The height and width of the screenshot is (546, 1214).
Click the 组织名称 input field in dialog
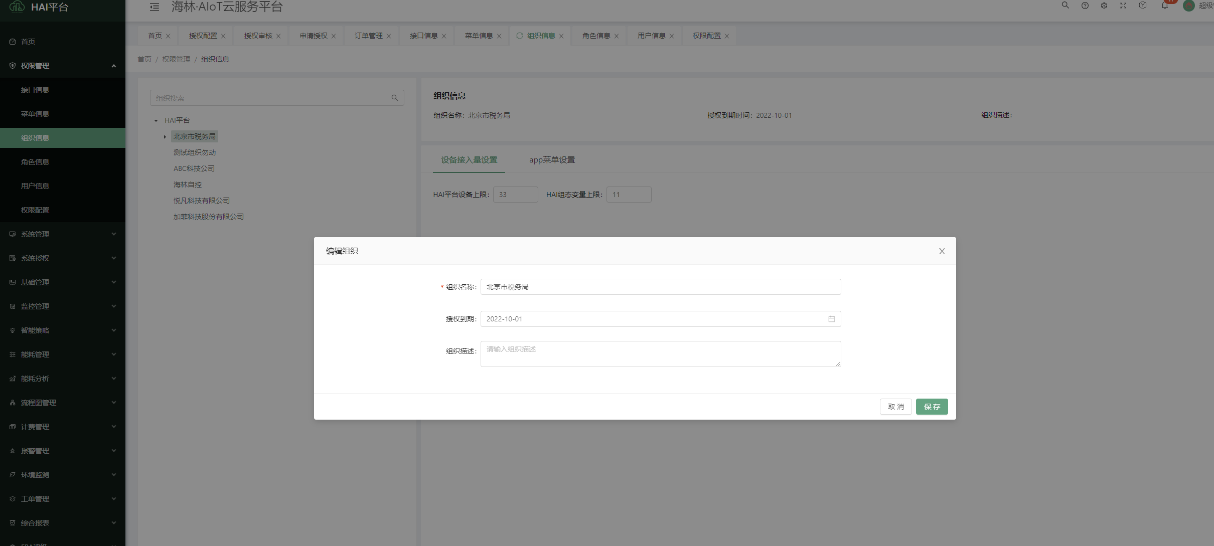(x=660, y=287)
